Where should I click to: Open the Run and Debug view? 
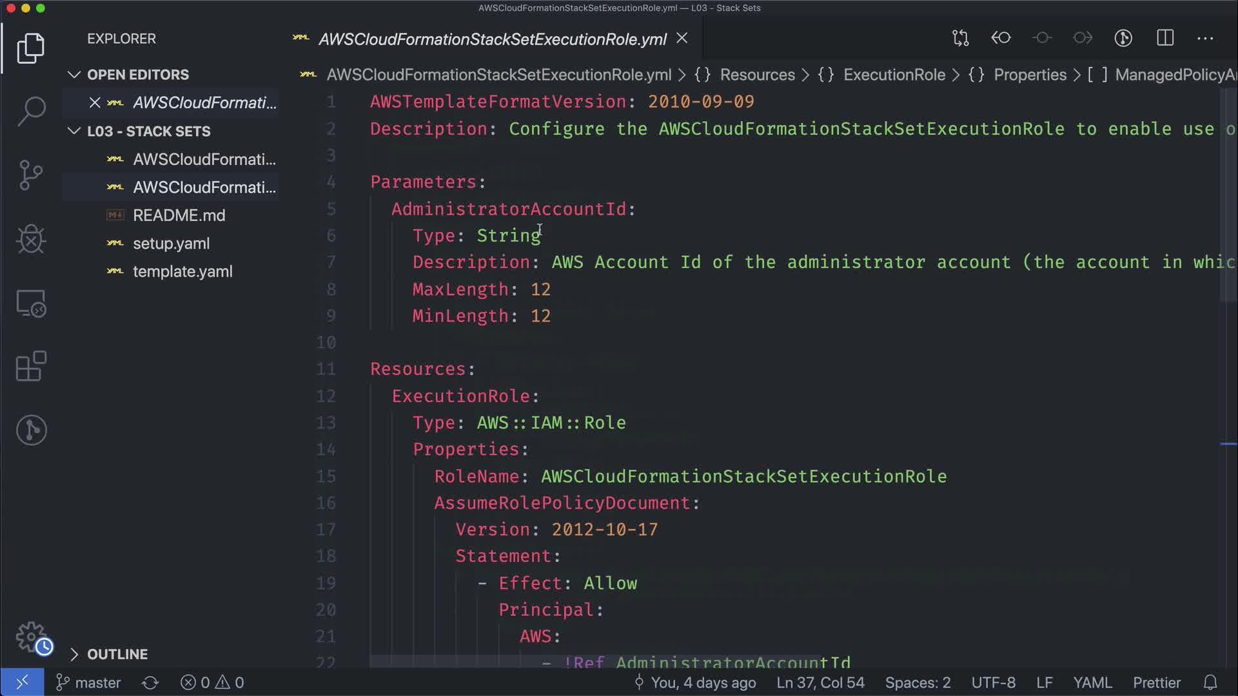(x=30, y=239)
